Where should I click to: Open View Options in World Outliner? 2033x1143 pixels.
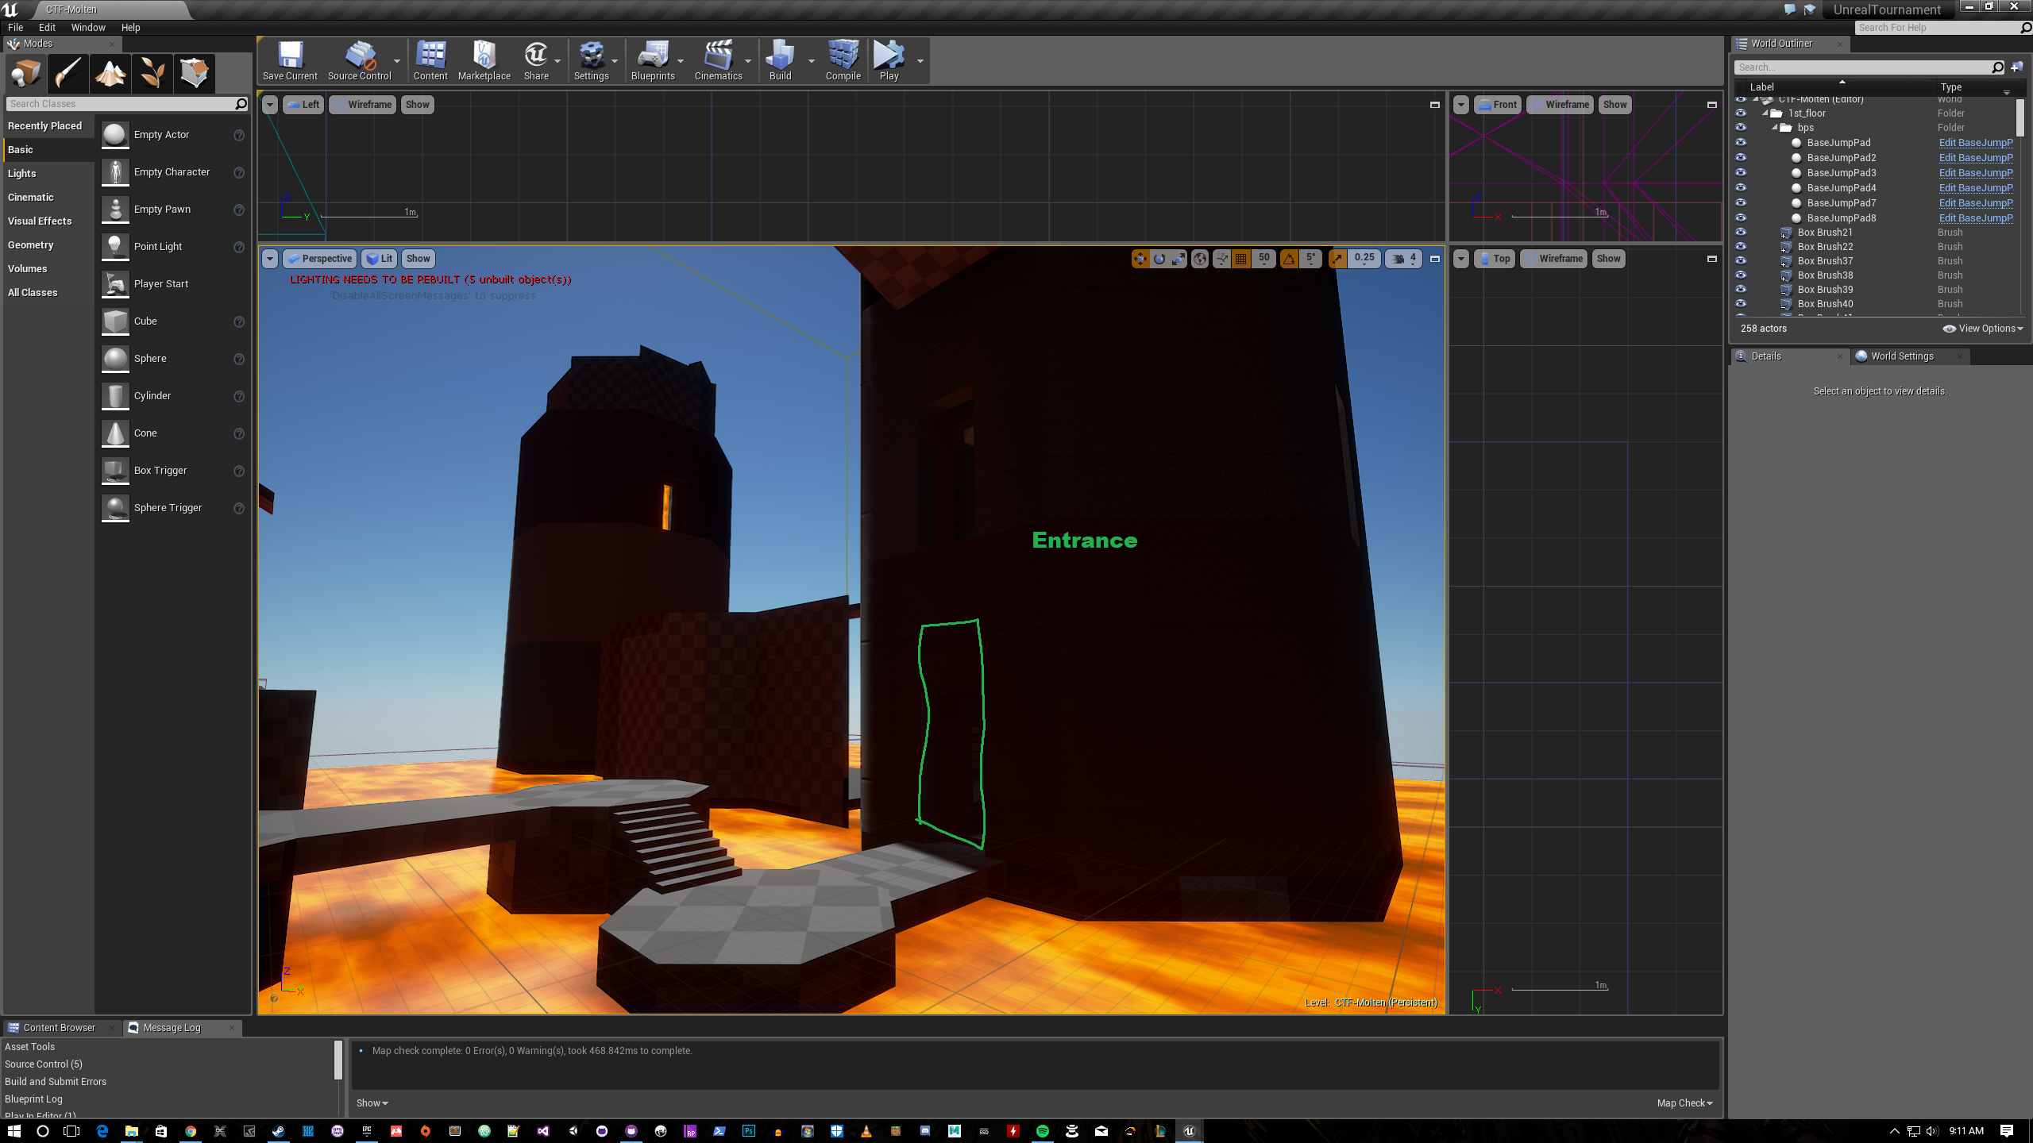pyautogui.click(x=1983, y=329)
